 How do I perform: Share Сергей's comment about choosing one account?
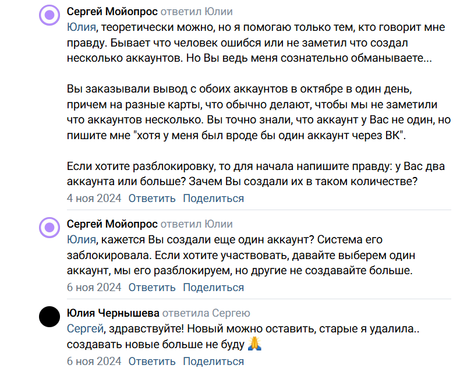pyautogui.click(x=213, y=288)
